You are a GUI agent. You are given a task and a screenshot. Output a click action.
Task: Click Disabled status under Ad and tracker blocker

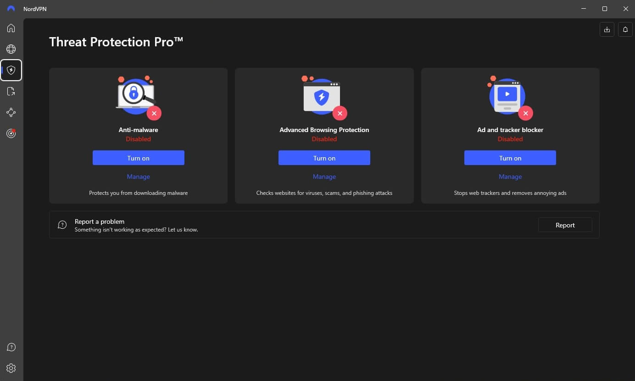(510, 139)
